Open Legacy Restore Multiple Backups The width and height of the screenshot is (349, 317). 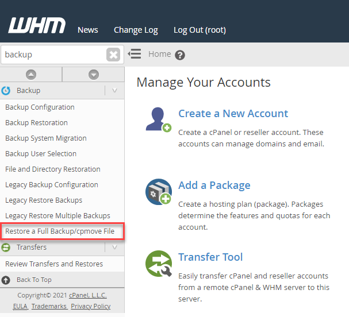point(57,216)
